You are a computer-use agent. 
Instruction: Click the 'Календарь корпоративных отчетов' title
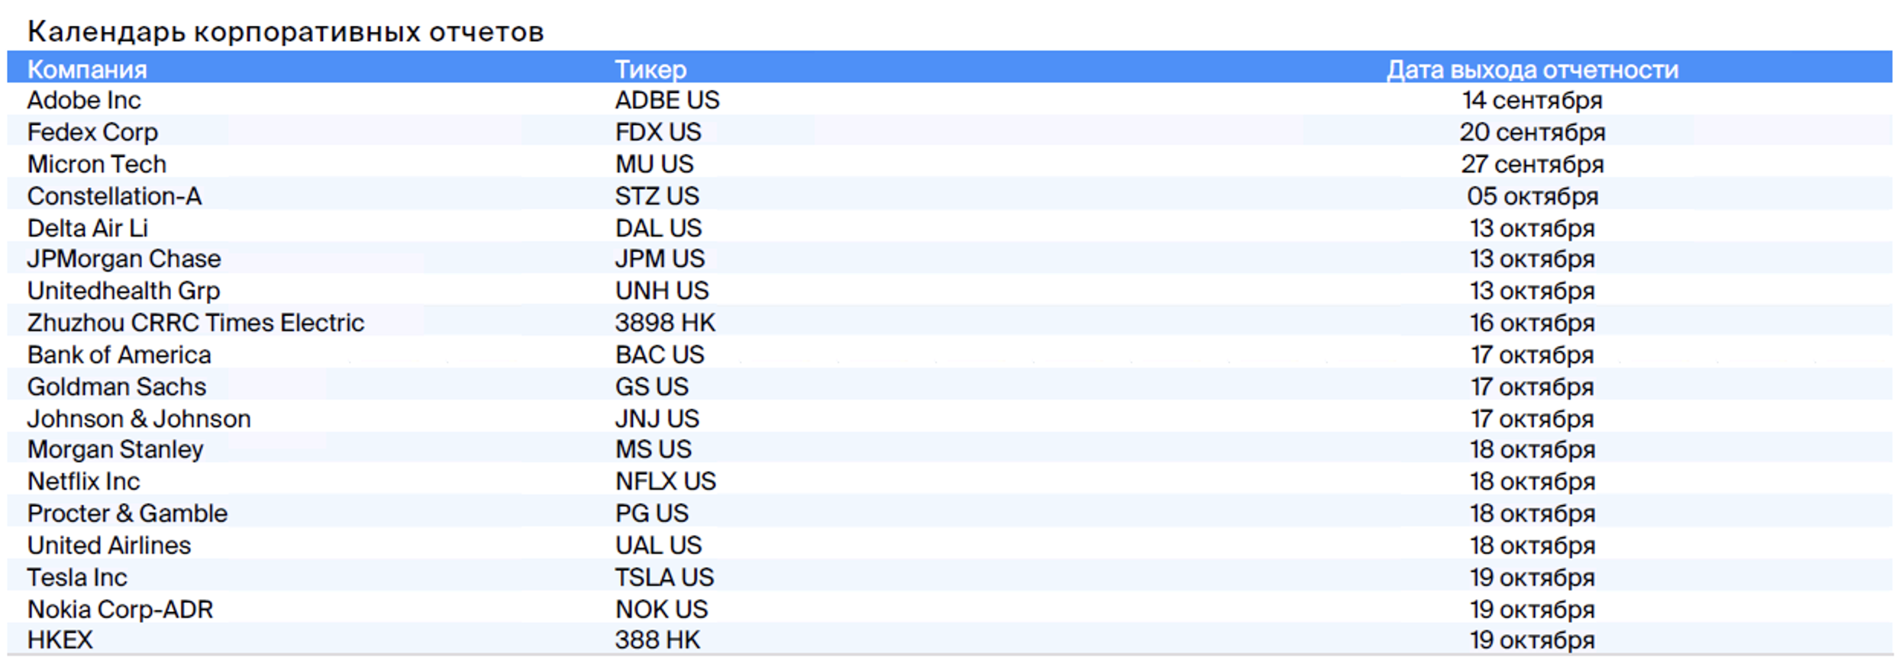[x=286, y=32]
